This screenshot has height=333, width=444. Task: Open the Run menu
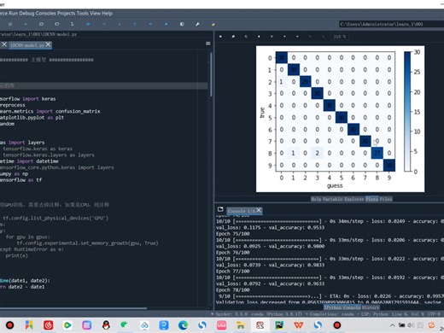(x=13, y=14)
